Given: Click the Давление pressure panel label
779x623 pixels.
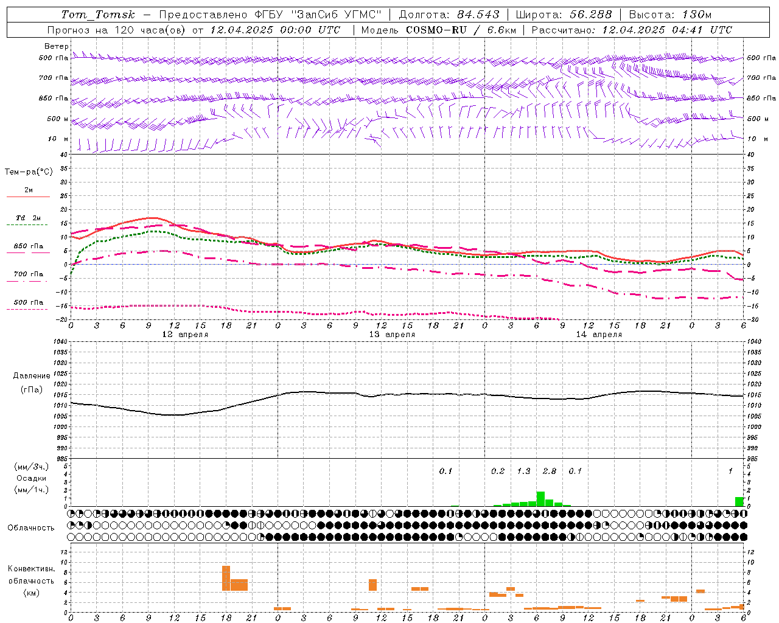Looking at the screenshot, I should [32, 376].
